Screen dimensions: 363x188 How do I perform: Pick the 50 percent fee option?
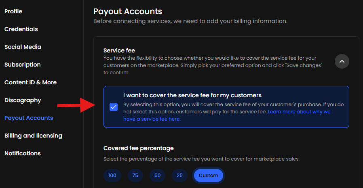[x=157, y=175]
